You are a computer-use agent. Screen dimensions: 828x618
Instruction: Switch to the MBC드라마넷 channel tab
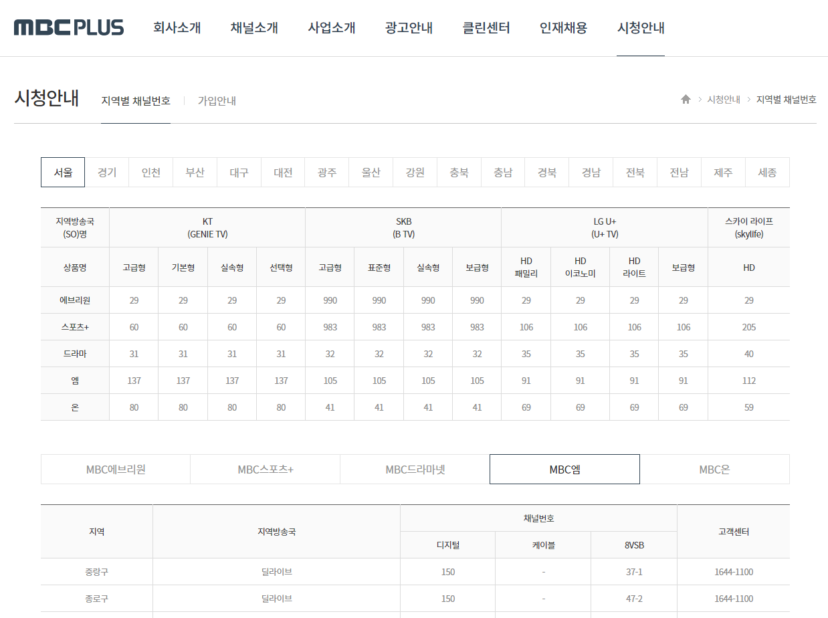coord(415,470)
